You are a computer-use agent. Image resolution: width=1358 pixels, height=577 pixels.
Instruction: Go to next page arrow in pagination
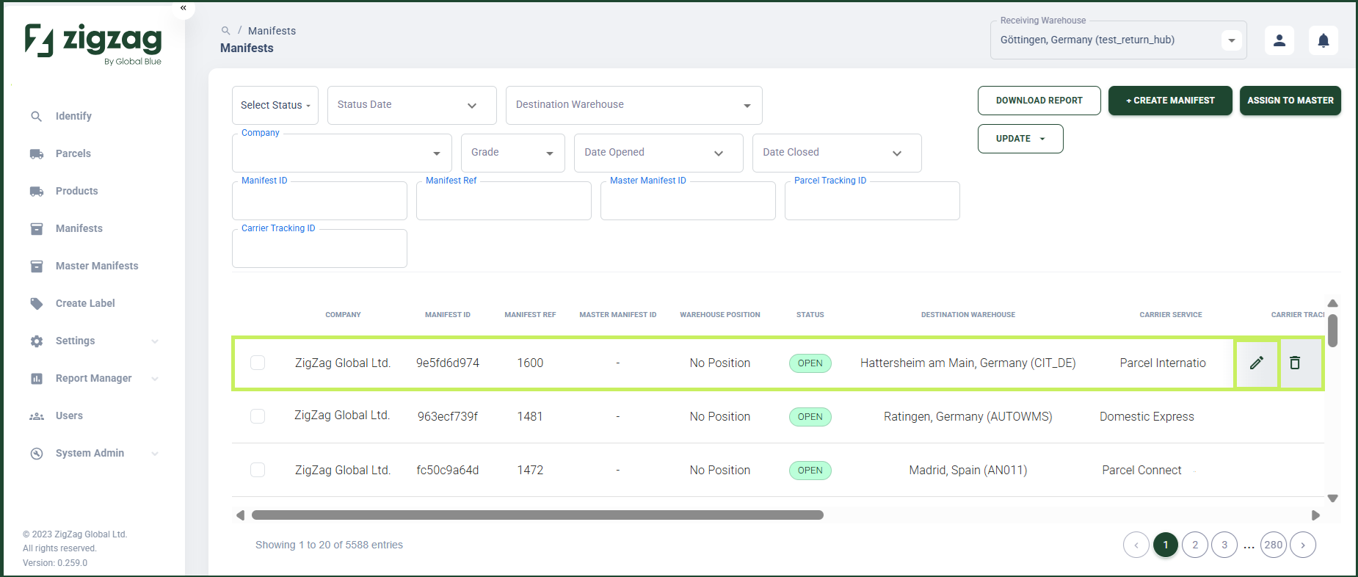[1303, 545]
